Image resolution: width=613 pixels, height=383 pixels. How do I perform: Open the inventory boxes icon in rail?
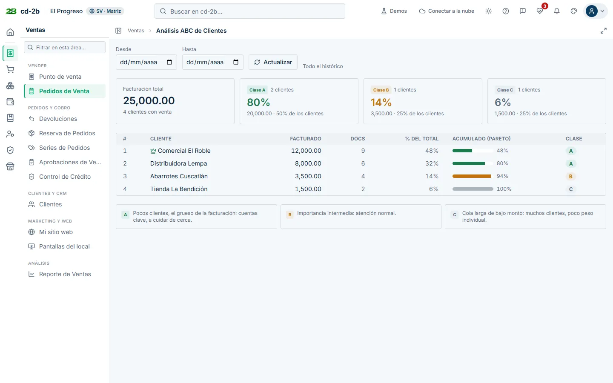(x=10, y=86)
